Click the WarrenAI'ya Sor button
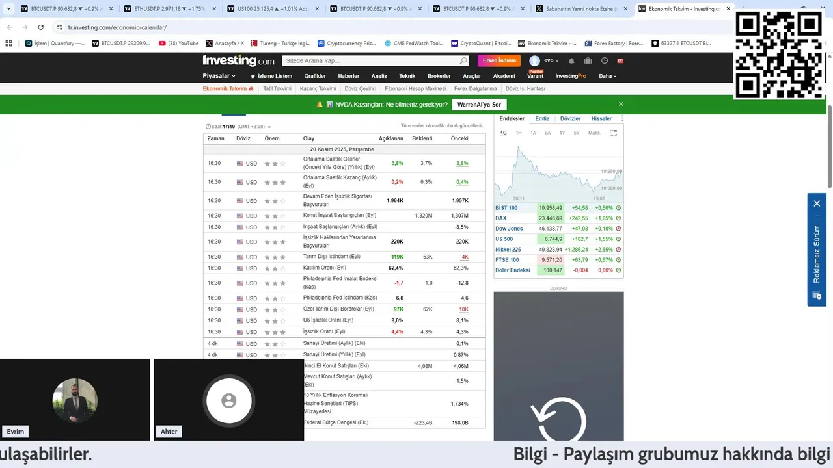Screen dimensions: 833x468 coord(479,104)
